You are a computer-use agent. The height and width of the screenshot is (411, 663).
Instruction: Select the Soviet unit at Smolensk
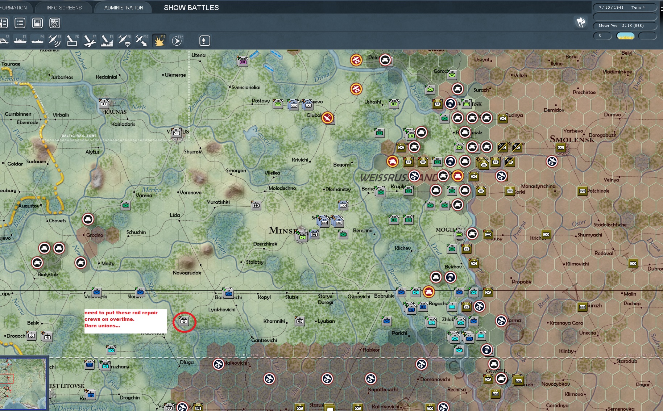(561, 147)
